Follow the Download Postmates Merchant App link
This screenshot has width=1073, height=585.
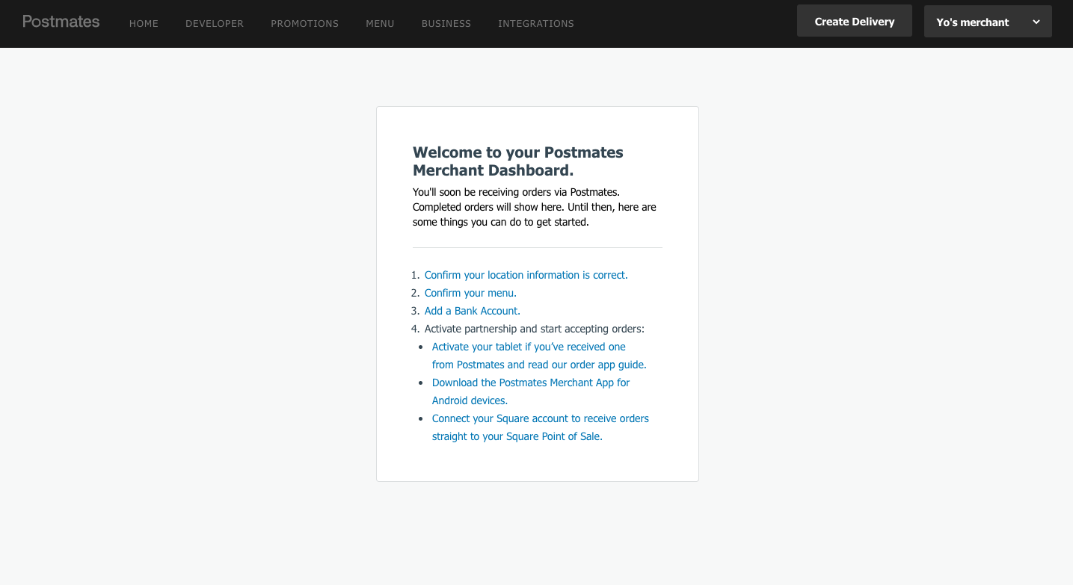click(x=531, y=391)
